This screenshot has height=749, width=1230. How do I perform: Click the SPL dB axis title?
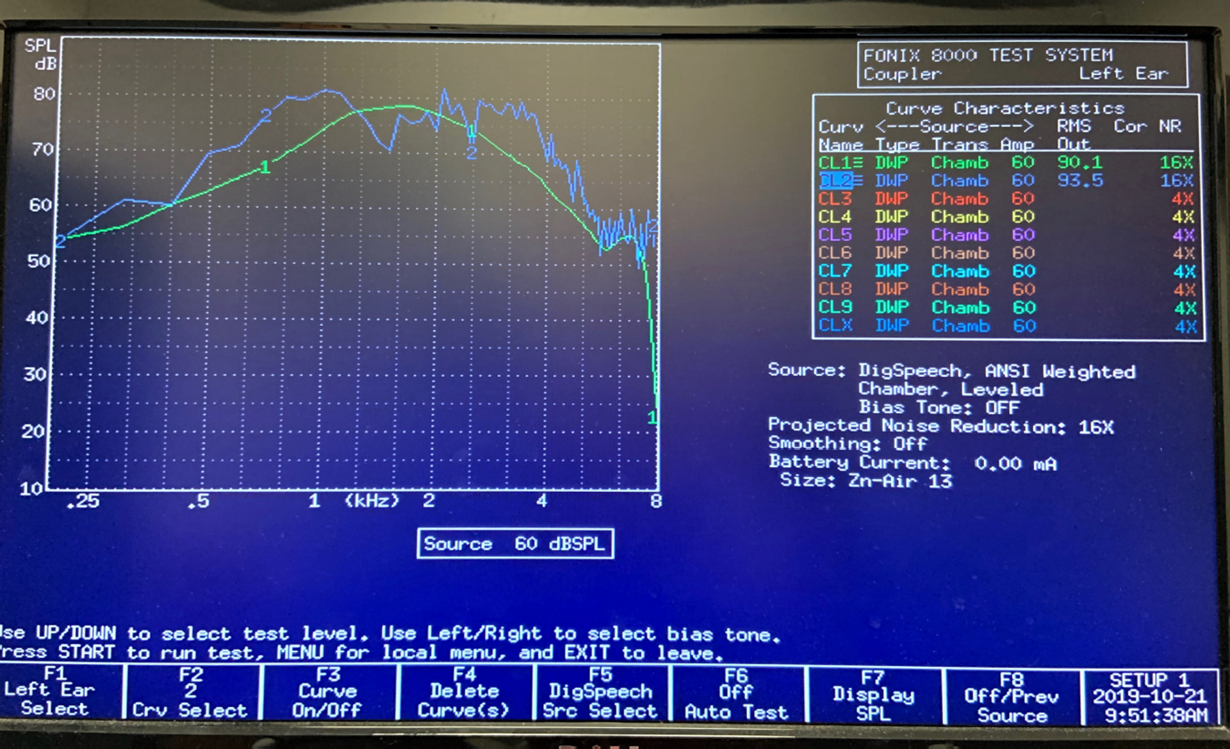(41, 54)
